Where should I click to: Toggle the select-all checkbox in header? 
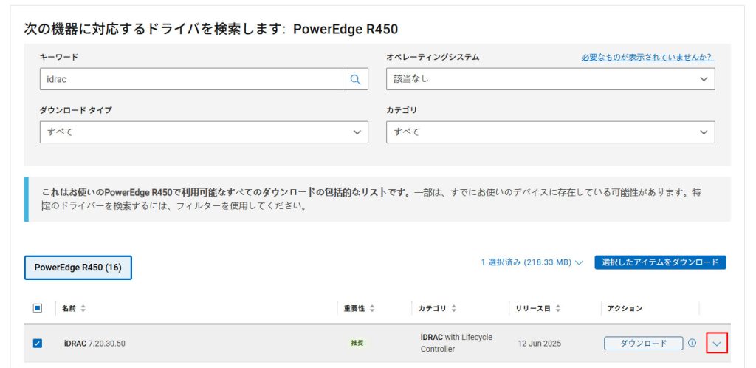pyautogui.click(x=37, y=308)
